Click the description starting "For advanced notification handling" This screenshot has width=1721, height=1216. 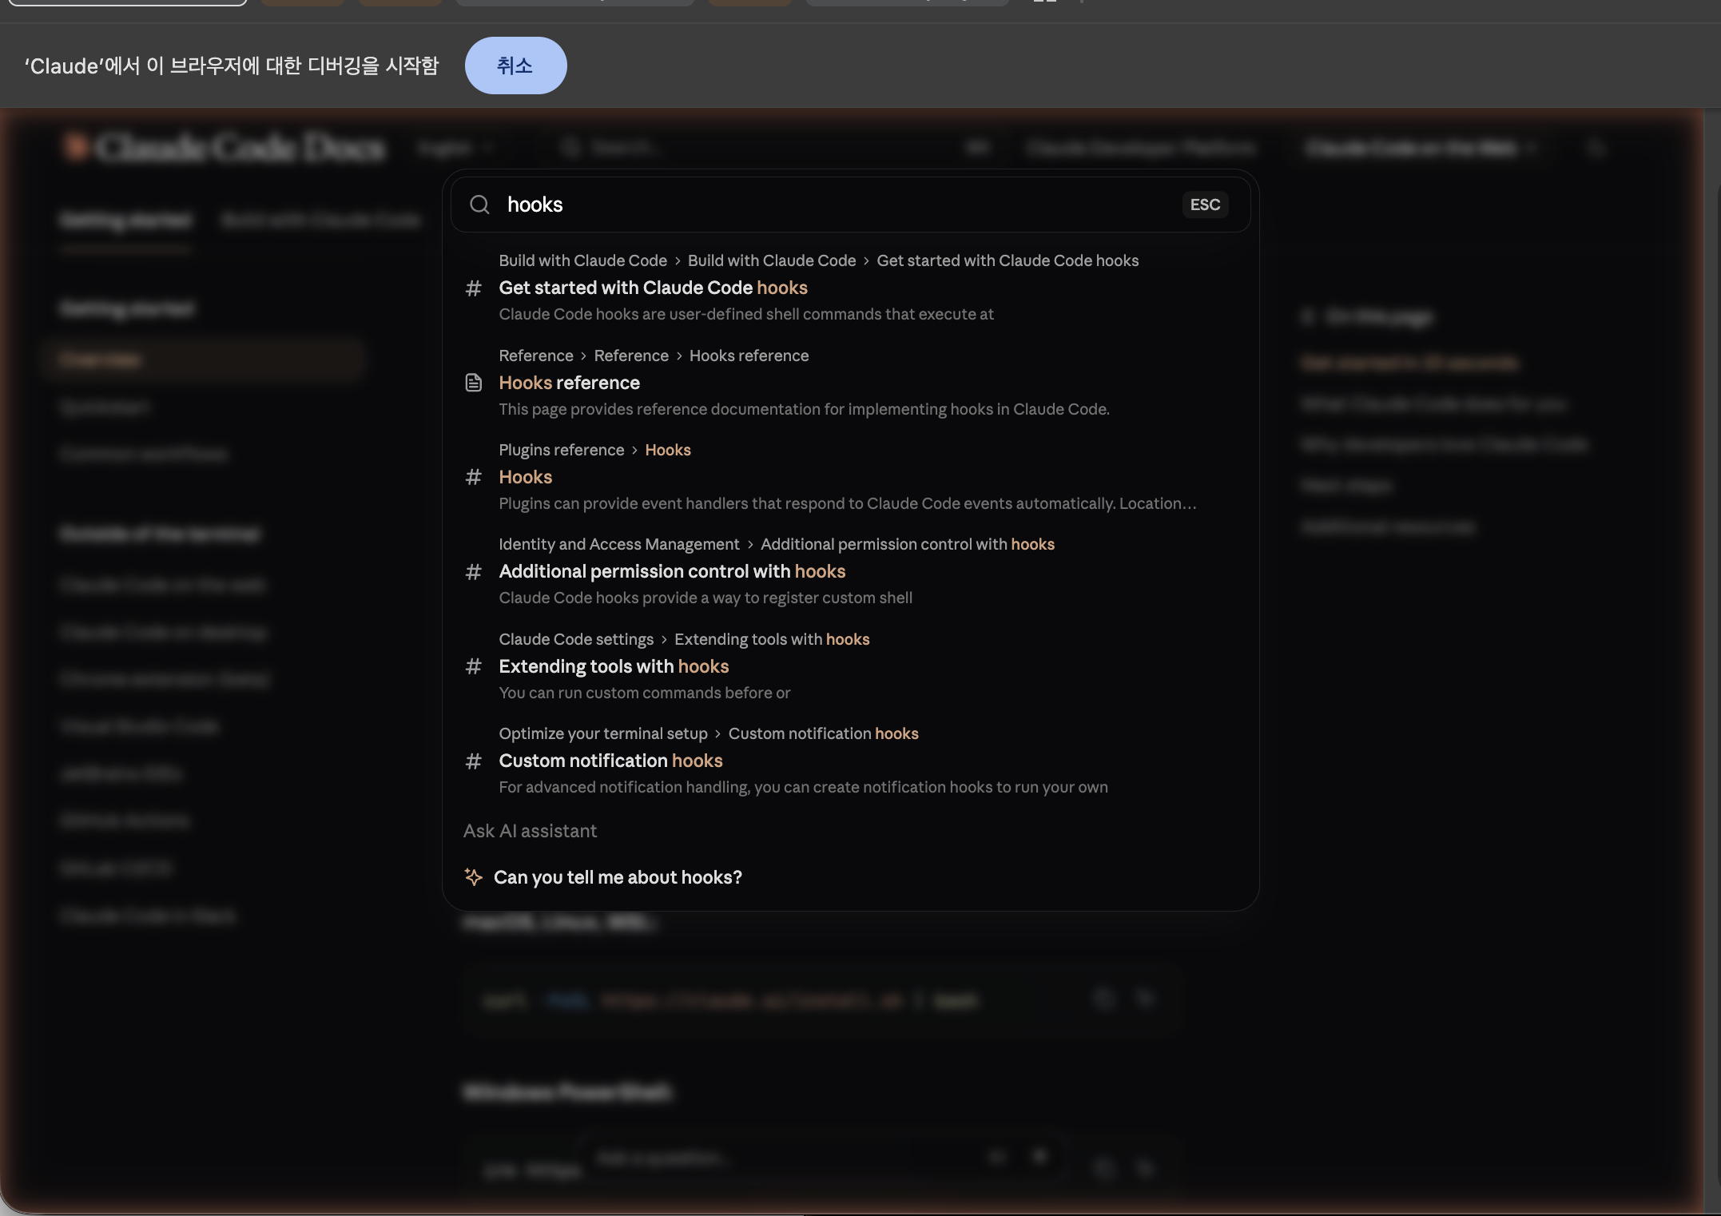(x=804, y=787)
